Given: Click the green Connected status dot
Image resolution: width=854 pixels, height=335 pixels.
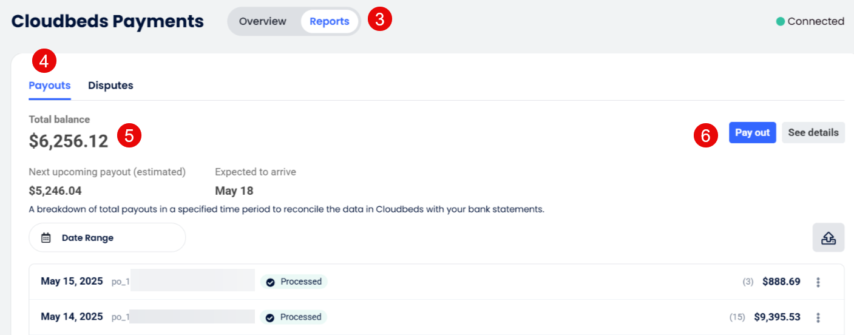Looking at the screenshot, I should tap(781, 21).
